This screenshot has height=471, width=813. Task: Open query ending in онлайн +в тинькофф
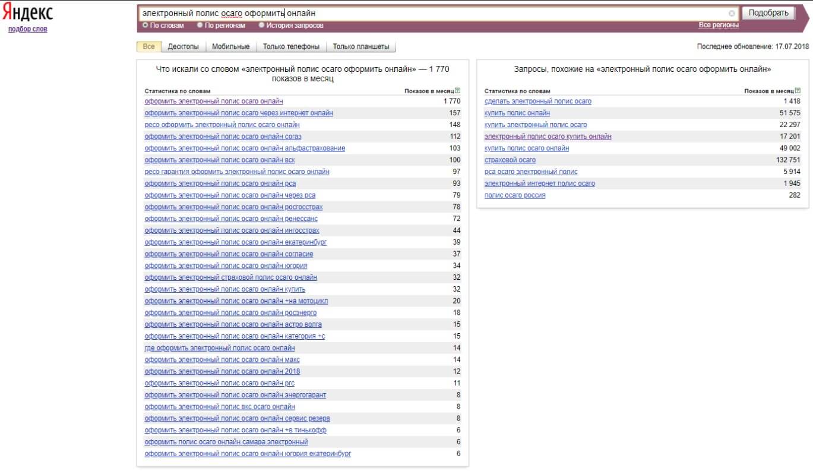[235, 430]
